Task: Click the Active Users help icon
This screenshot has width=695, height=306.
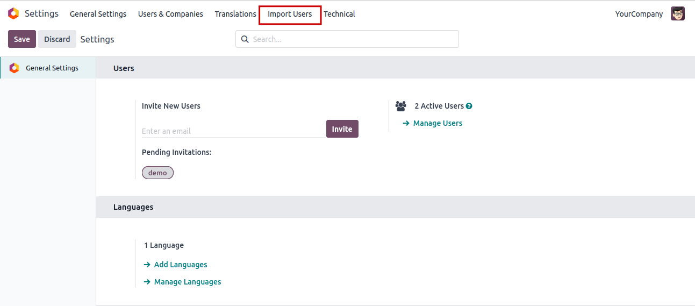Action: click(x=469, y=106)
